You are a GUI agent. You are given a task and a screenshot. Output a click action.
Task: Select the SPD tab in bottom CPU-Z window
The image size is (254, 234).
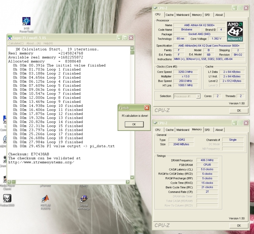207,130
